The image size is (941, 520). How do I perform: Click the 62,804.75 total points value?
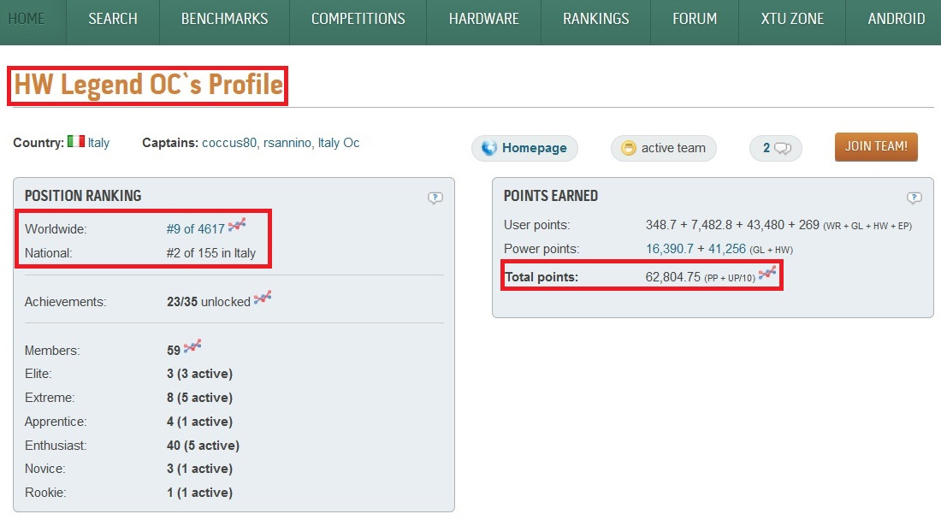[x=672, y=277]
